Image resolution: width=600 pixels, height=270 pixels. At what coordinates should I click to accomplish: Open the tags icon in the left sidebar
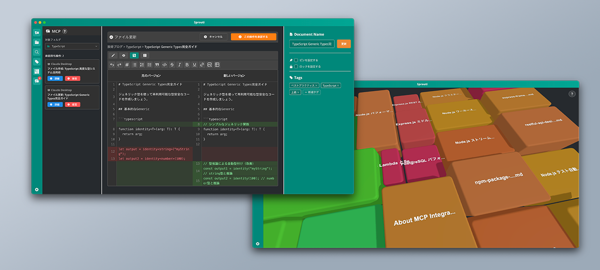click(37, 62)
